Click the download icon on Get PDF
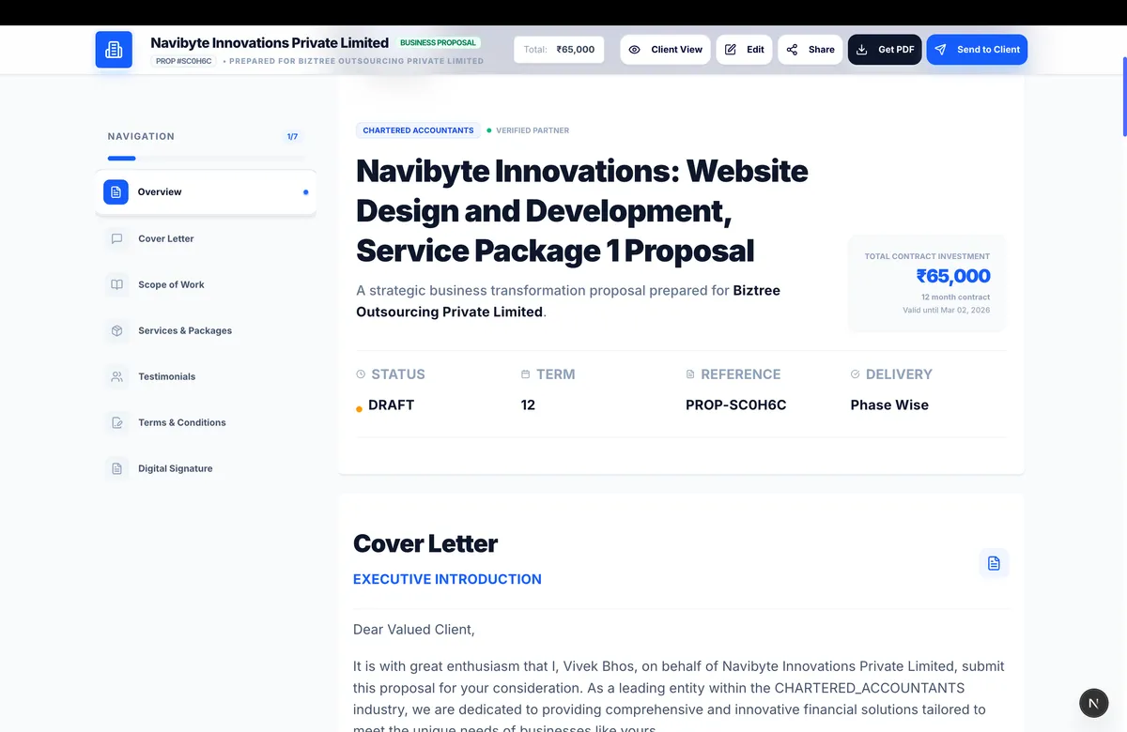Screen dimensions: 1127x732 pyautogui.click(x=860, y=49)
